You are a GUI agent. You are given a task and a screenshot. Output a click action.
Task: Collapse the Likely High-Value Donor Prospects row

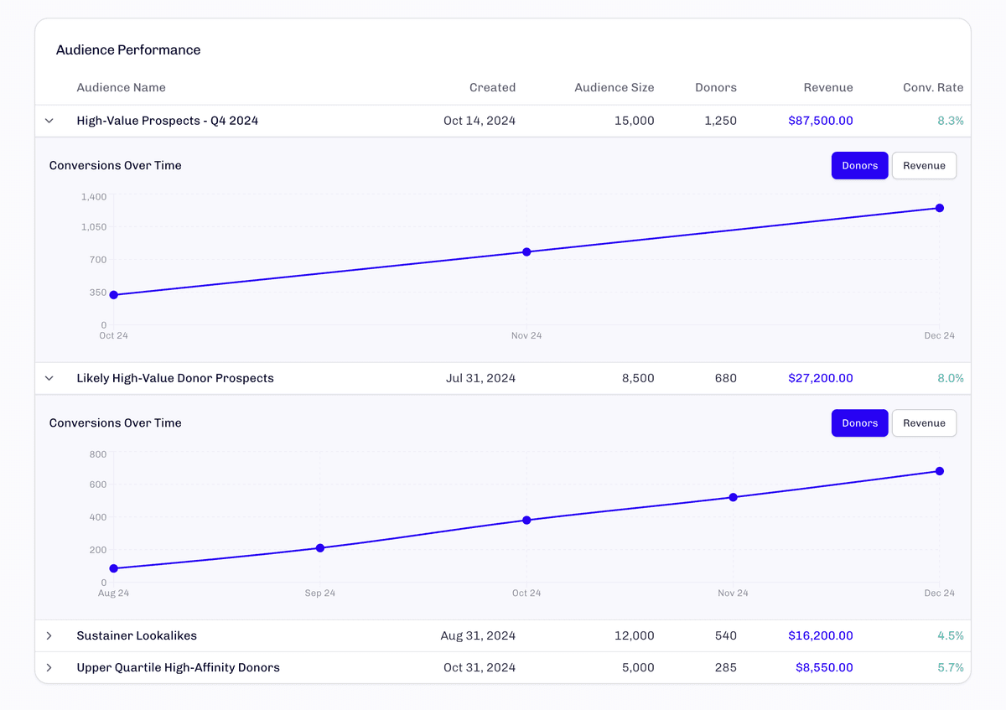pos(49,378)
